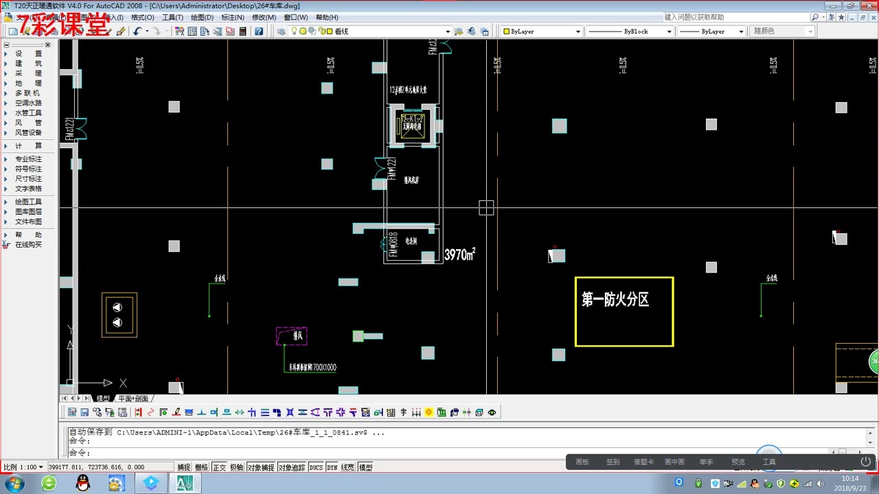879x494 pixels.
Task: Click the yellow color square in the layer dropdown
Action: (x=330, y=32)
